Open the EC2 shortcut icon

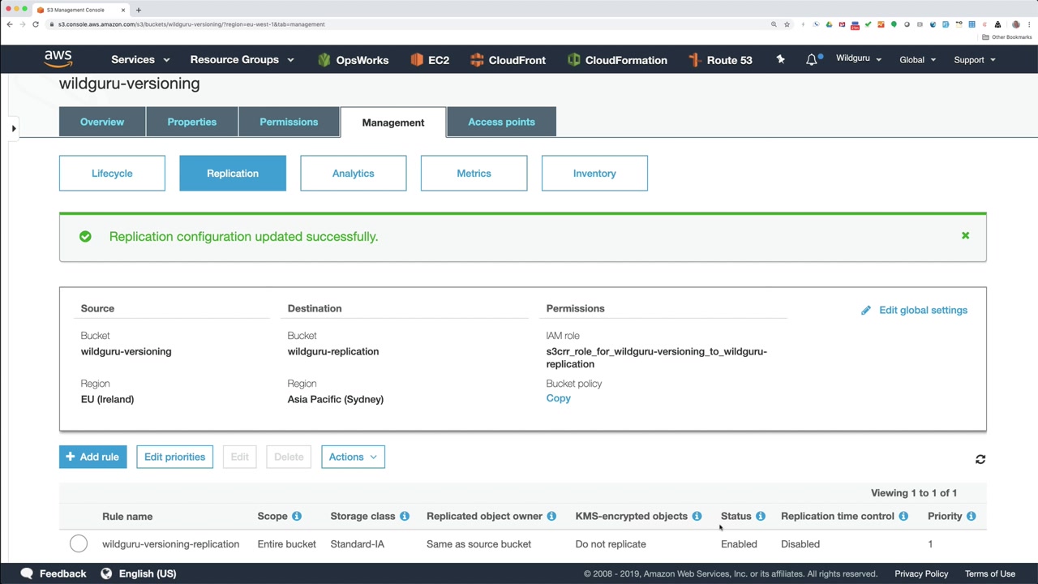point(417,60)
